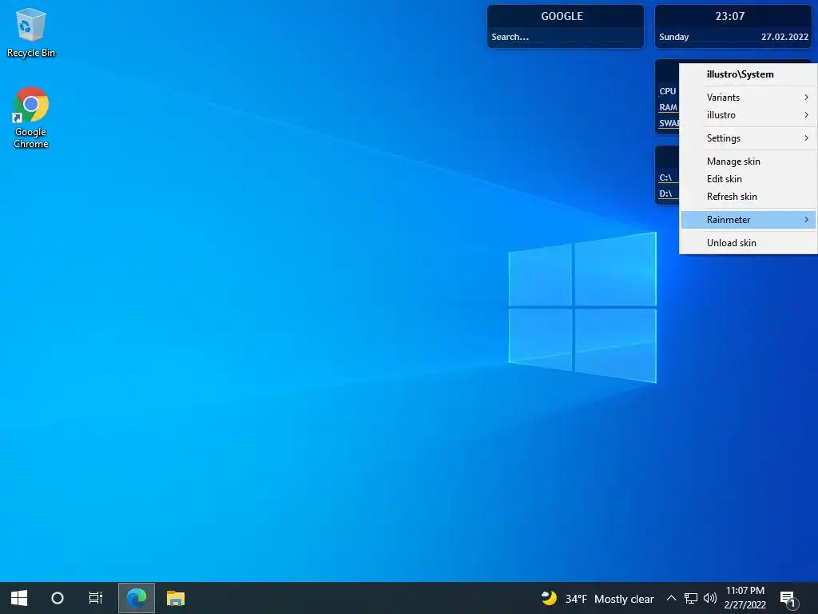Open network status tray icon

[691, 598]
